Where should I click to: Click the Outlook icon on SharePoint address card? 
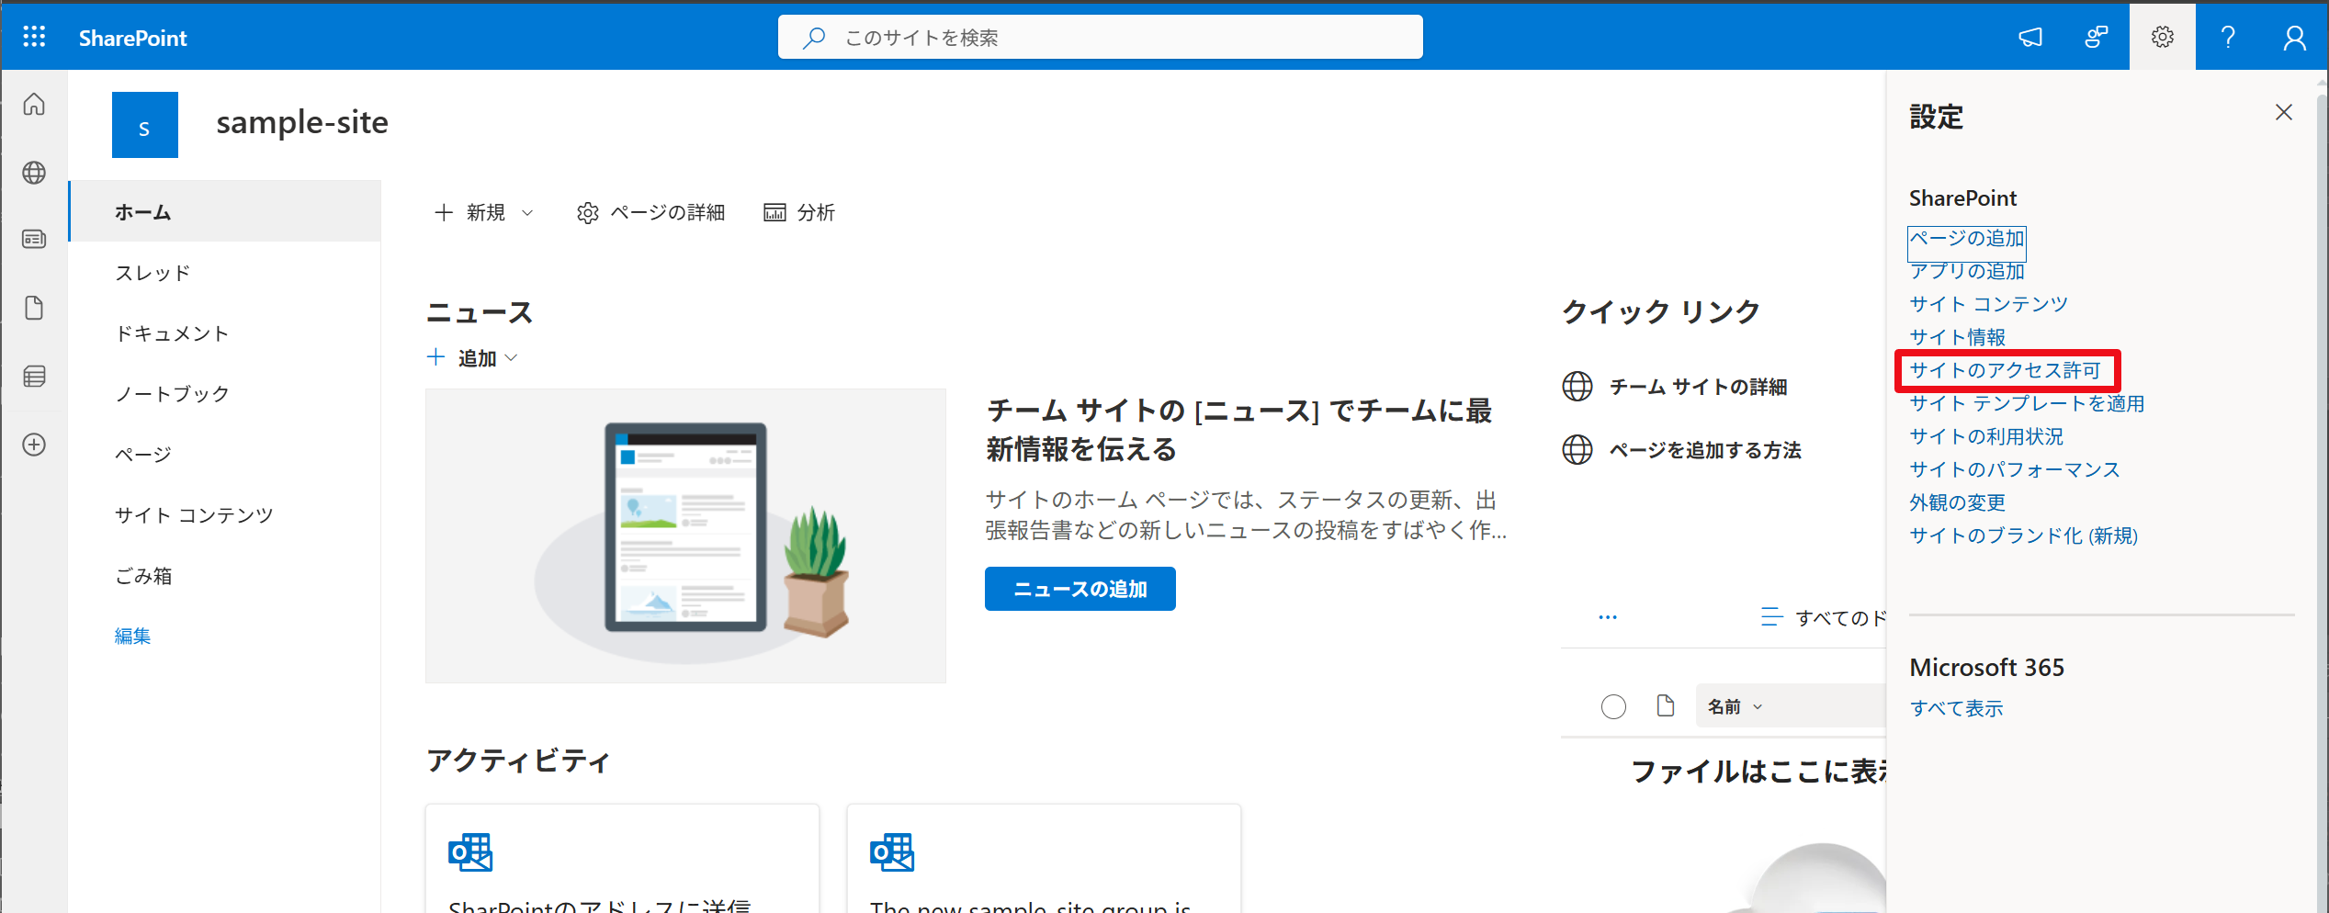470,852
